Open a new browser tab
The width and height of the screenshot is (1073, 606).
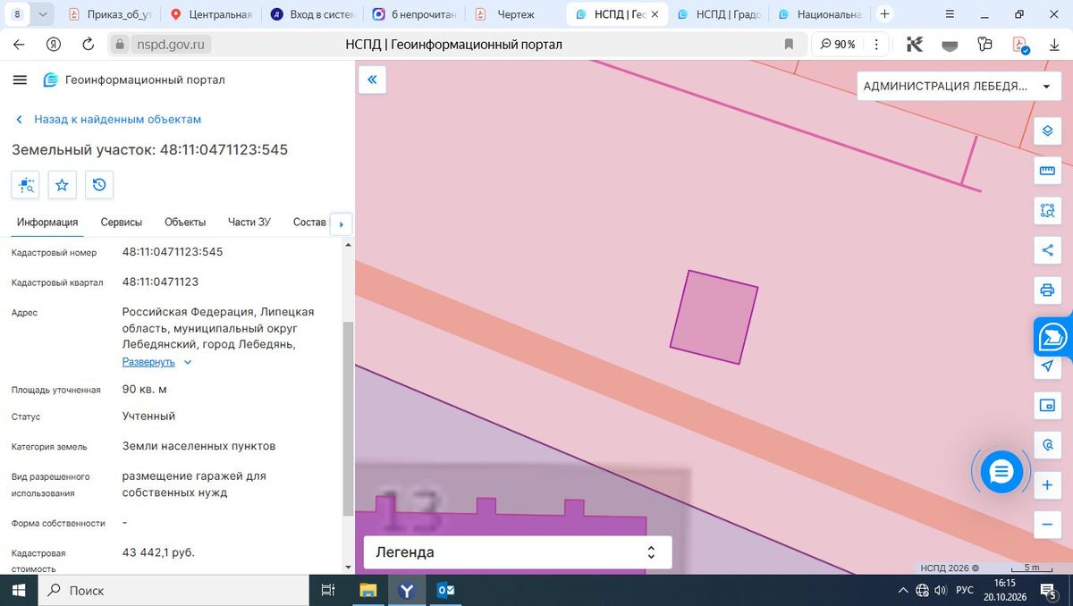click(884, 13)
